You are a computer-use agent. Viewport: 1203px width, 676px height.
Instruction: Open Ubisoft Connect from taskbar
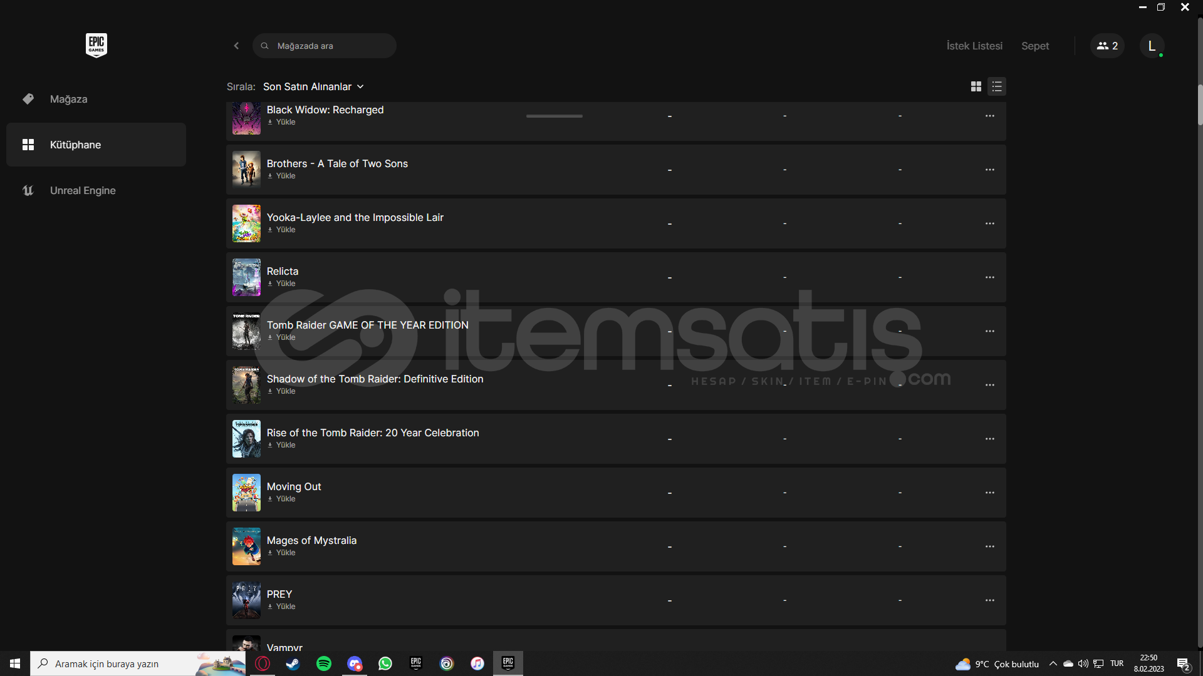coord(447,663)
